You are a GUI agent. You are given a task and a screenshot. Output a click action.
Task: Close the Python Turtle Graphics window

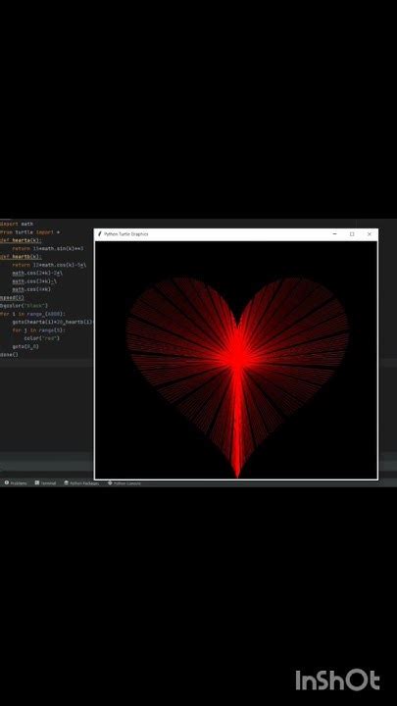click(x=370, y=234)
